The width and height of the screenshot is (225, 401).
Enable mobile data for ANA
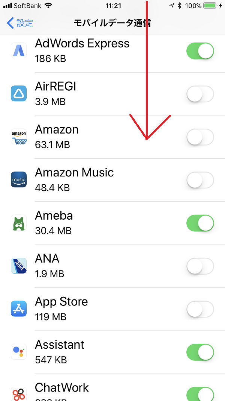[200, 266]
